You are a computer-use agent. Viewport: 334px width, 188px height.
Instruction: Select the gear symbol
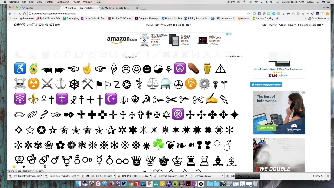tap(204, 84)
